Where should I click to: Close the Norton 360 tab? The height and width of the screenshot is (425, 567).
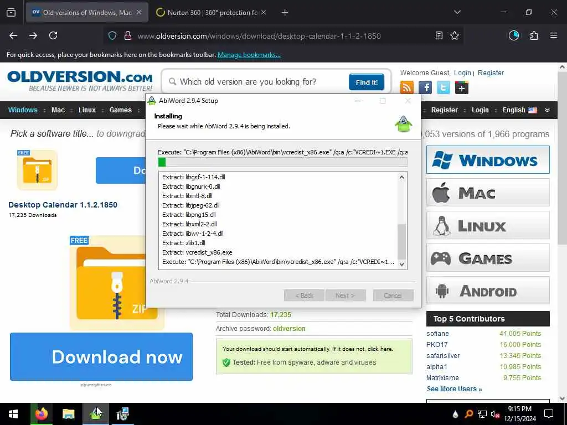(x=264, y=12)
